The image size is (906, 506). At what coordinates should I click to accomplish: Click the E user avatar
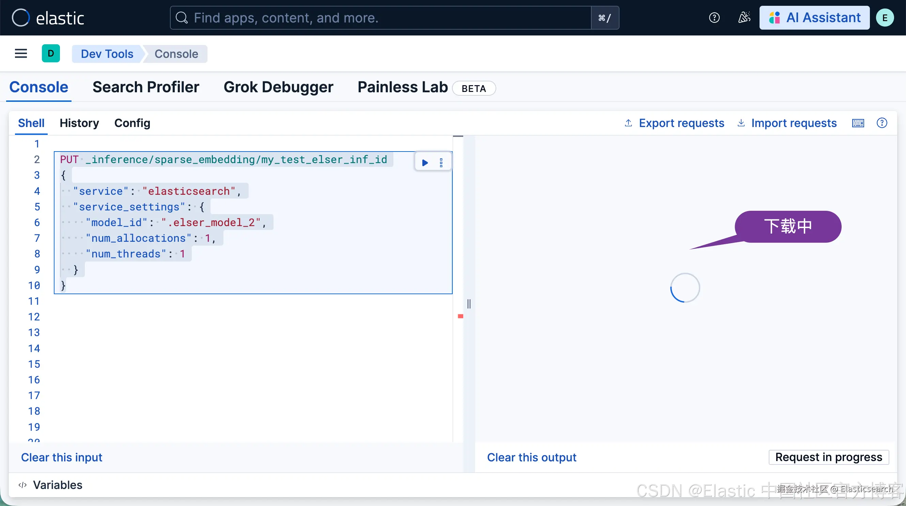[x=885, y=18]
